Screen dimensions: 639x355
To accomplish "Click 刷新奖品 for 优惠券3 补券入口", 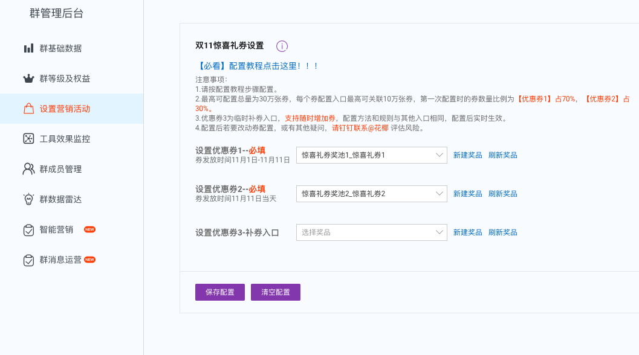I will click(502, 232).
